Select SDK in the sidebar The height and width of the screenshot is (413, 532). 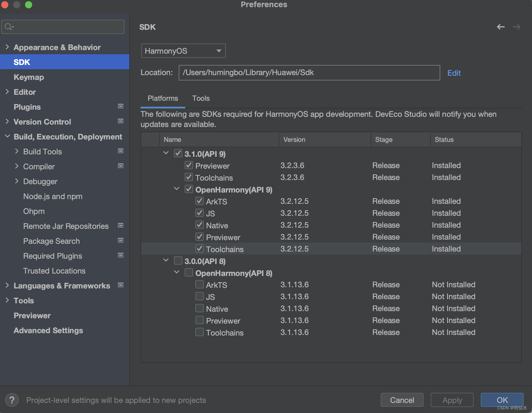coord(65,62)
